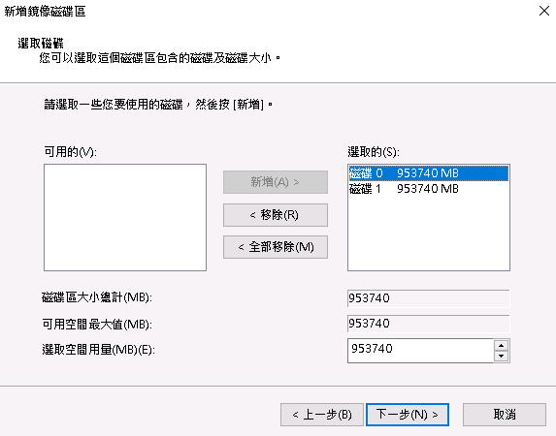The image size is (556, 436).
Task: Go back with < 上一步(B)
Action: click(x=322, y=415)
